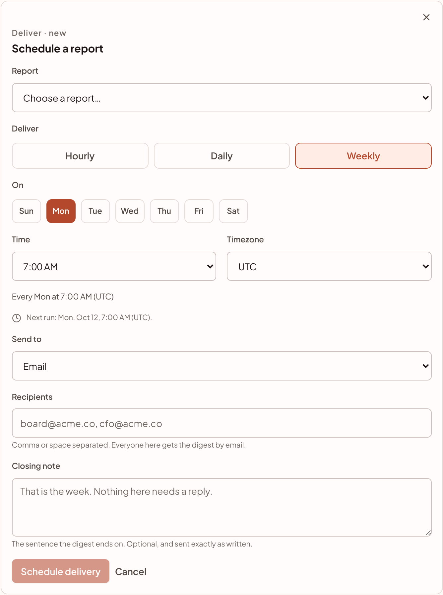Click the 'Comma or space separated' hint text
The height and width of the screenshot is (595, 443).
129,445
